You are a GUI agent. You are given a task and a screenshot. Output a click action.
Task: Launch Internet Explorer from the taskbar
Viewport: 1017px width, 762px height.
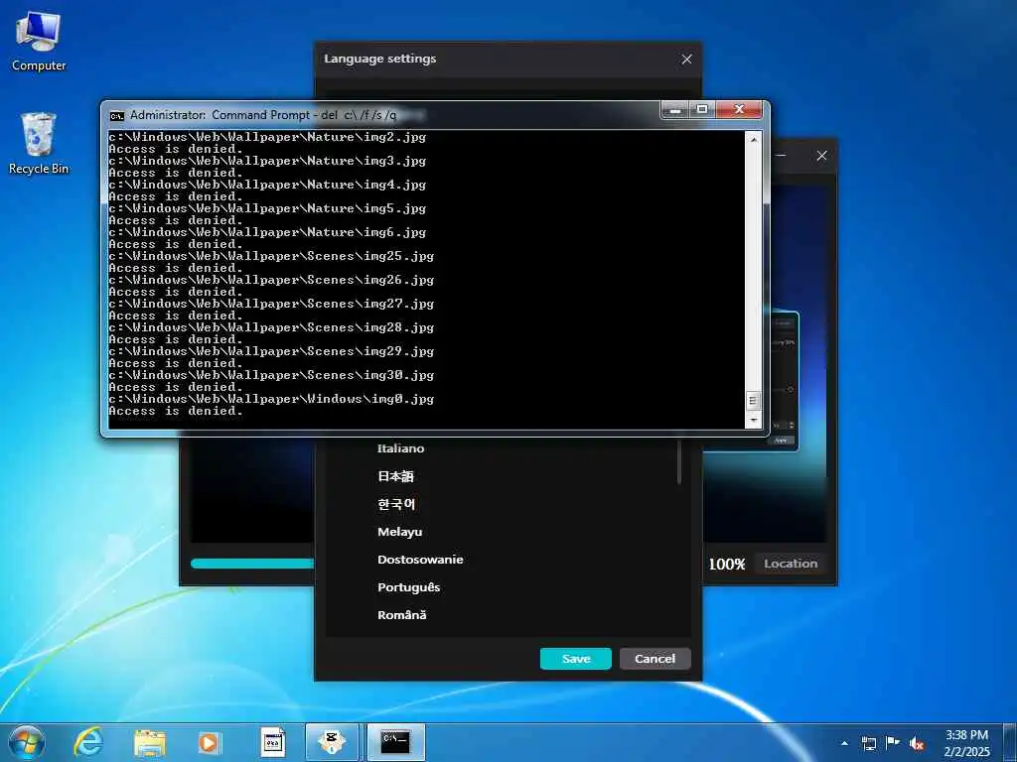(x=88, y=742)
